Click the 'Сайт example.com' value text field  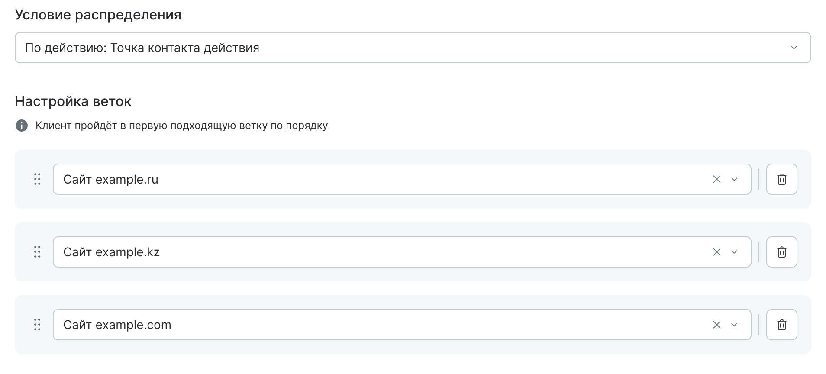346,325
